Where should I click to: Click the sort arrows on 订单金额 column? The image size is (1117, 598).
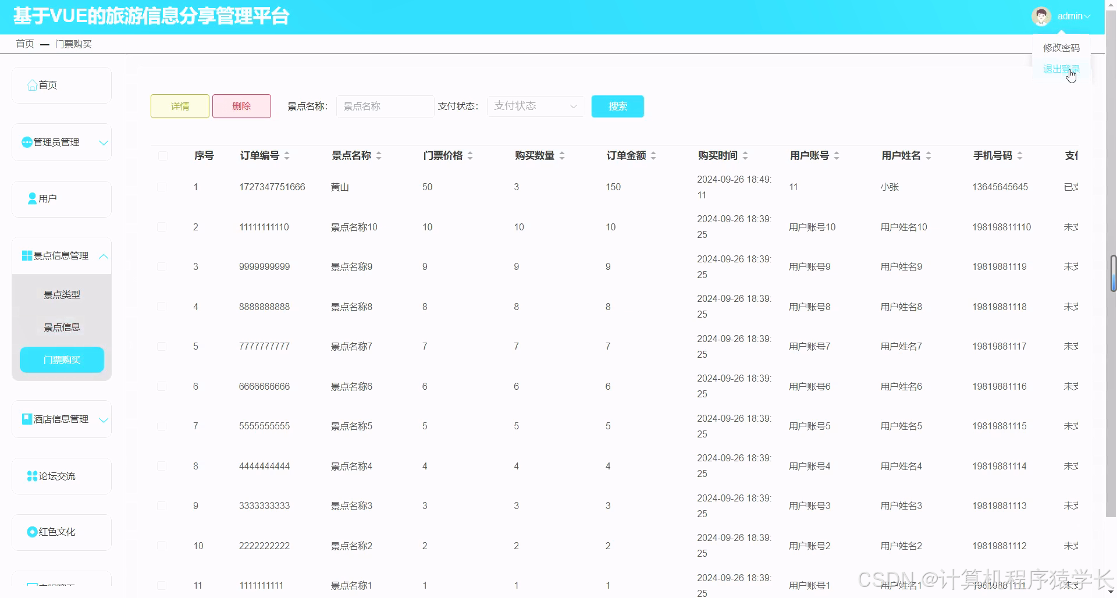click(653, 155)
